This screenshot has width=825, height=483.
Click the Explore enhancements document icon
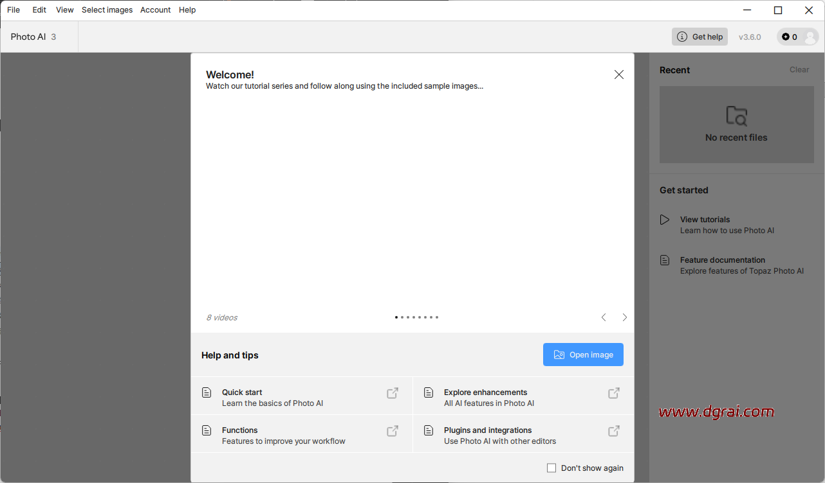tap(428, 392)
